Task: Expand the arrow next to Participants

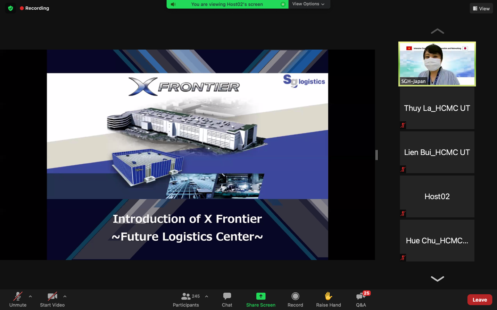Action: (x=206, y=296)
